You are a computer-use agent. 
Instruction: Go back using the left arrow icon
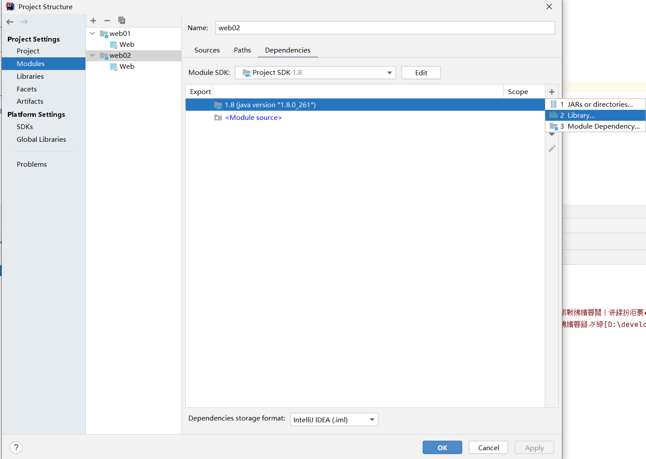(x=10, y=22)
